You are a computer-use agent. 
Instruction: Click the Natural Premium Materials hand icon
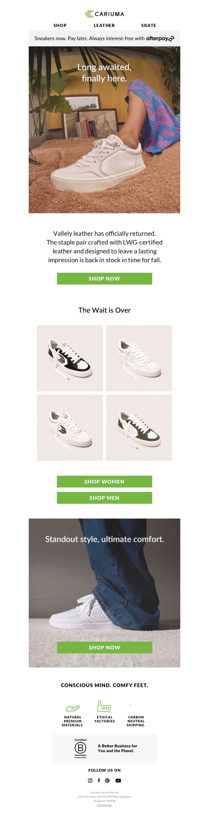[73, 708]
